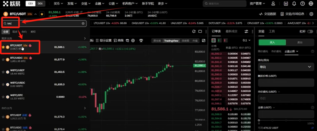This screenshot has height=131, width=317.
Task: Select BTC/USDC row in search results
Action: 44,60
